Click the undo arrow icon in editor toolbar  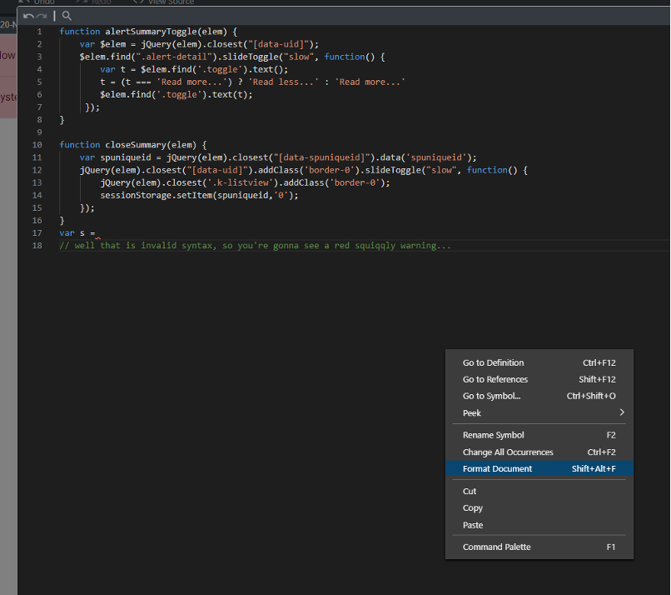pos(28,16)
